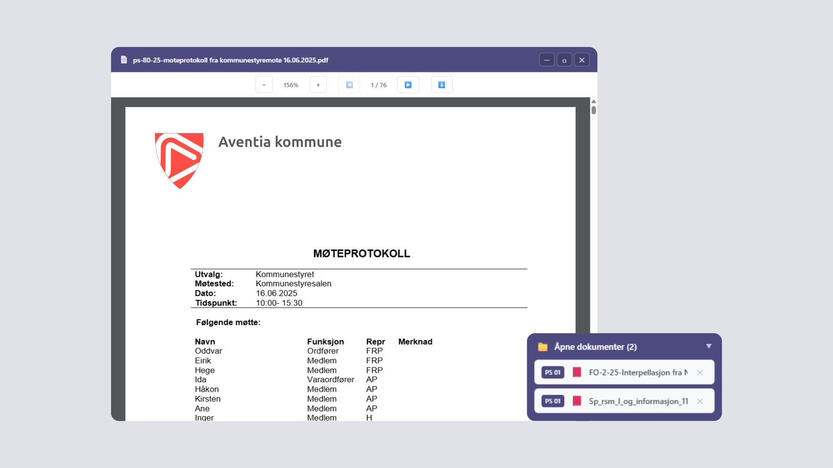Go to next PDF page

[x=408, y=85]
